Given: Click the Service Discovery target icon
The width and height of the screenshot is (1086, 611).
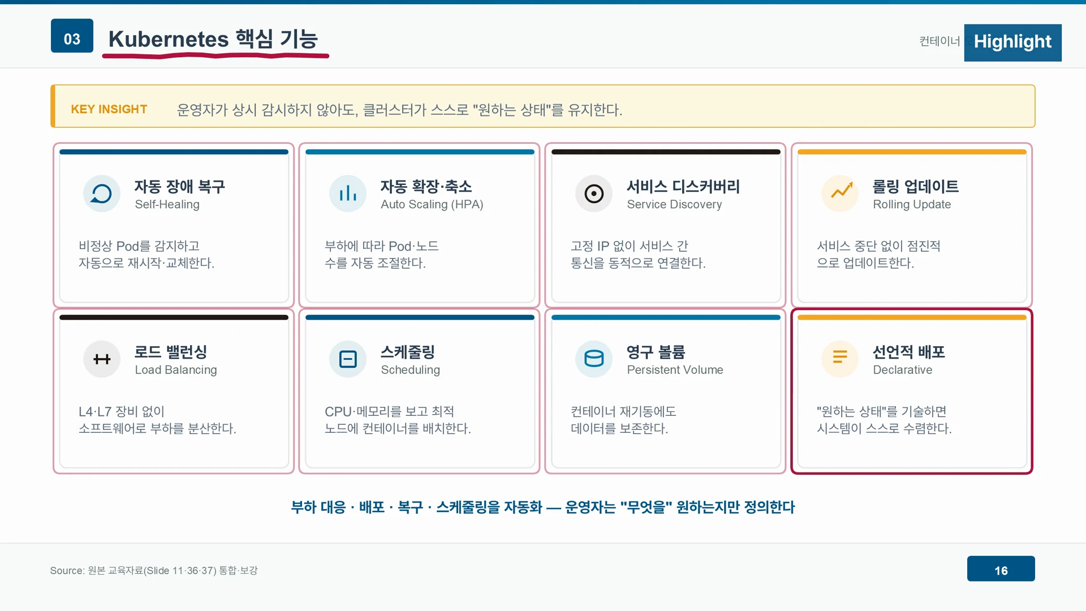Looking at the screenshot, I should 594,194.
